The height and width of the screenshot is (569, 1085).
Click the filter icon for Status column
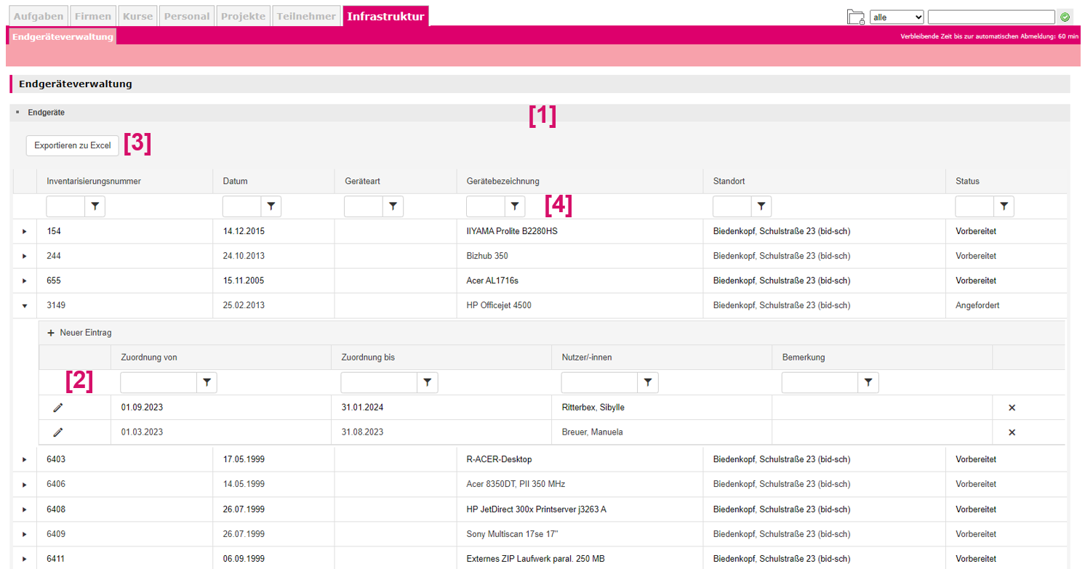(1004, 207)
